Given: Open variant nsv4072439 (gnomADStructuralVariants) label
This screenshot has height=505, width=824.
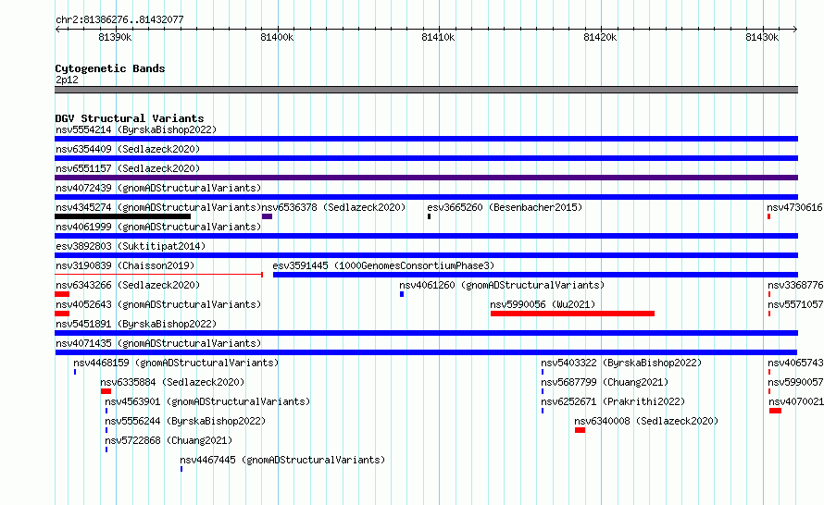Looking at the screenshot, I should (158, 188).
